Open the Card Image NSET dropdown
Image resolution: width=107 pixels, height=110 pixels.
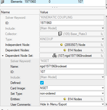coord(103,88)
